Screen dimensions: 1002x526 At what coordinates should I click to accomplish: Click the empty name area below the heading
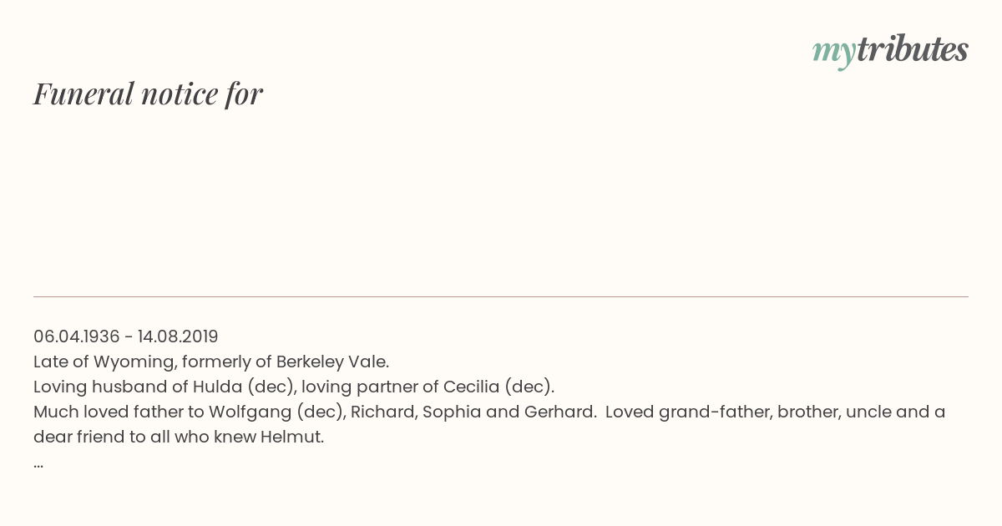pos(501,200)
